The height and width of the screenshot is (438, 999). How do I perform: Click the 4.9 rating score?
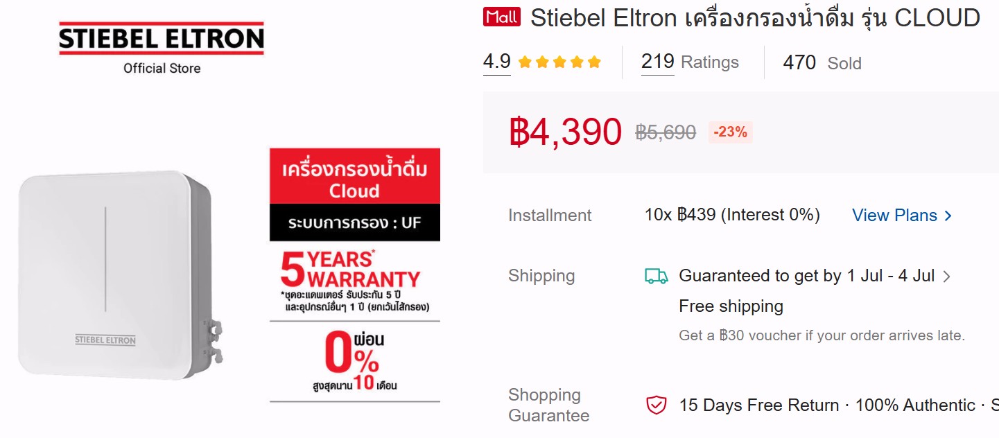click(x=497, y=62)
